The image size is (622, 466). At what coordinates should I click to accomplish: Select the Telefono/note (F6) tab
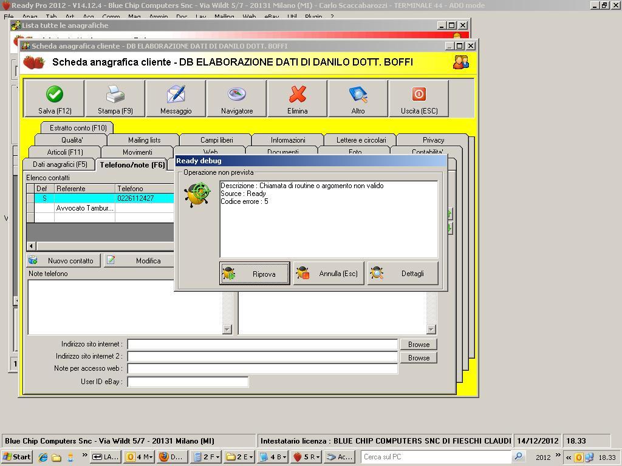(x=132, y=164)
